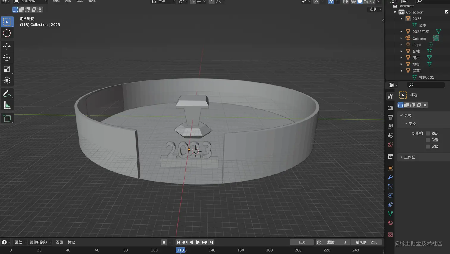Pick the Rotate tool
Viewport: 450px width, 254px height.
(7, 58)
